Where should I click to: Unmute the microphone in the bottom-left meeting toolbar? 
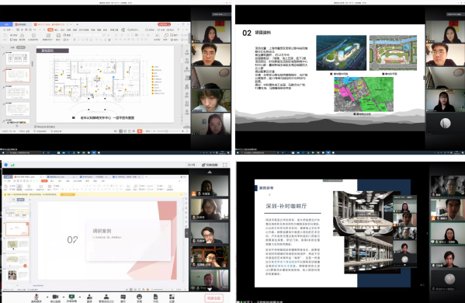point(36,297)
